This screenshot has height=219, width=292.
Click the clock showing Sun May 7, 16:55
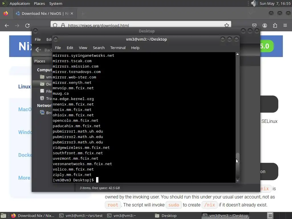point(275,3)
